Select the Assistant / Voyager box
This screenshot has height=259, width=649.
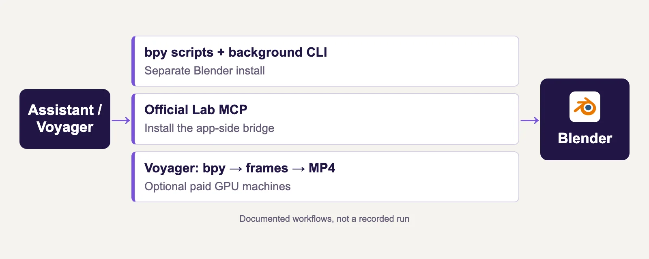pyautogui.click(x=65, y=119)
